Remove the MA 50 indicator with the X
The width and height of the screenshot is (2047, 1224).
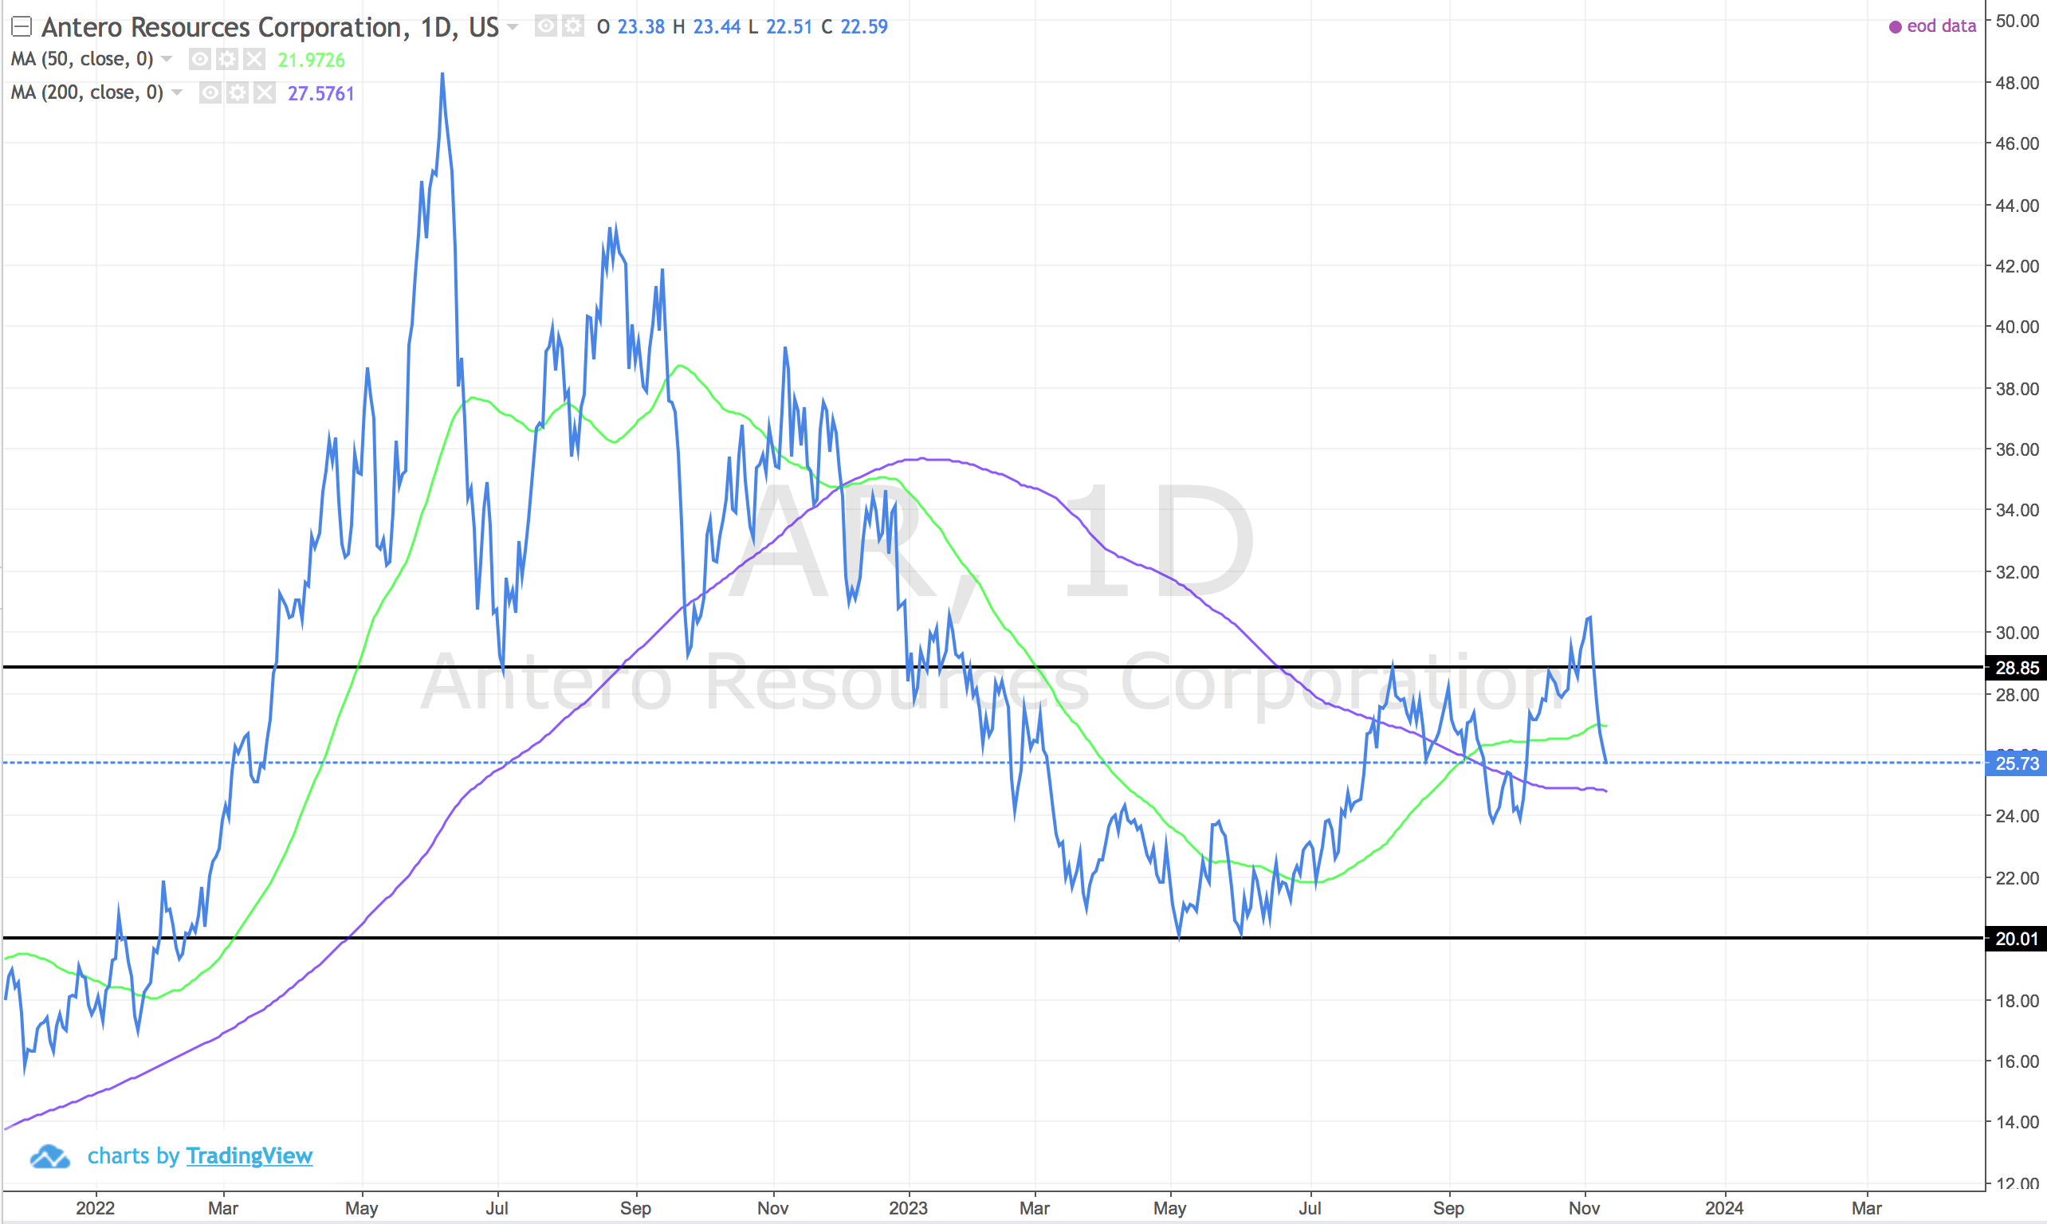(254, 60)
